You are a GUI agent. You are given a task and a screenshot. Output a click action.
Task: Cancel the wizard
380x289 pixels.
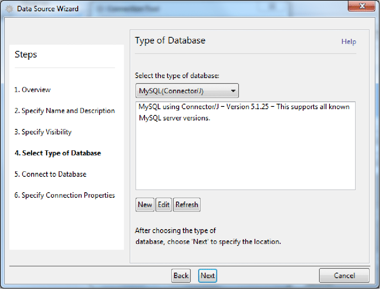click(344, 275)
